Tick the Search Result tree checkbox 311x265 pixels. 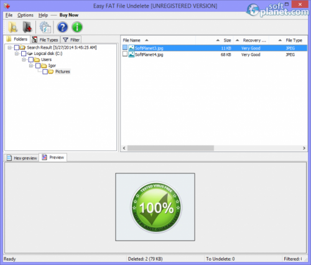(x=17, y=47)
